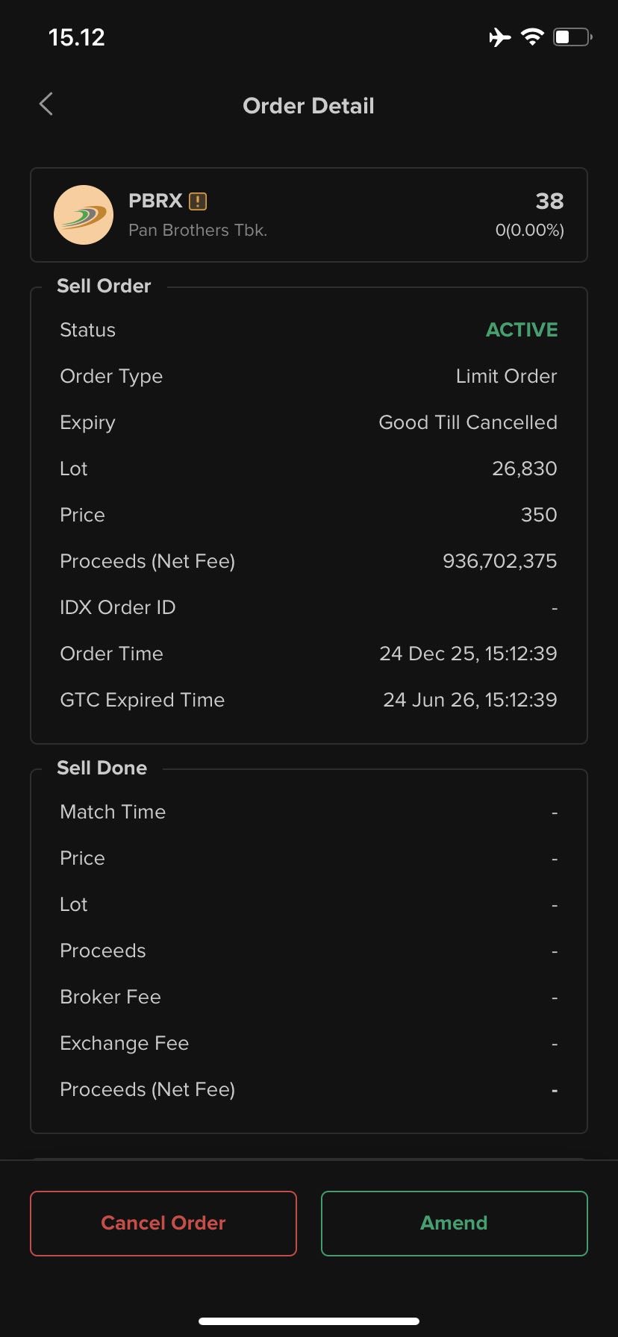Tap the airplane mode status icon
This screenshot has height=1337, width=618.
(500, 37)
